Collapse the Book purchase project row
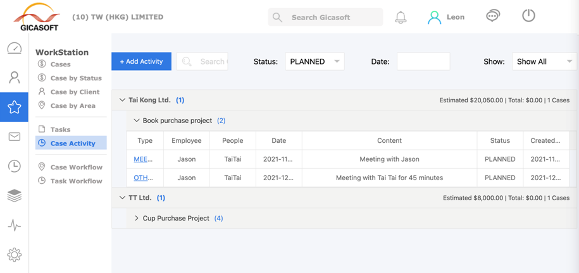 [137, 120]
